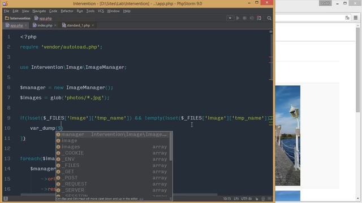The height and width of the screenshot is (203, 362).
Task: Open the browser window hamburger menu
Action: tap(356, 17)
